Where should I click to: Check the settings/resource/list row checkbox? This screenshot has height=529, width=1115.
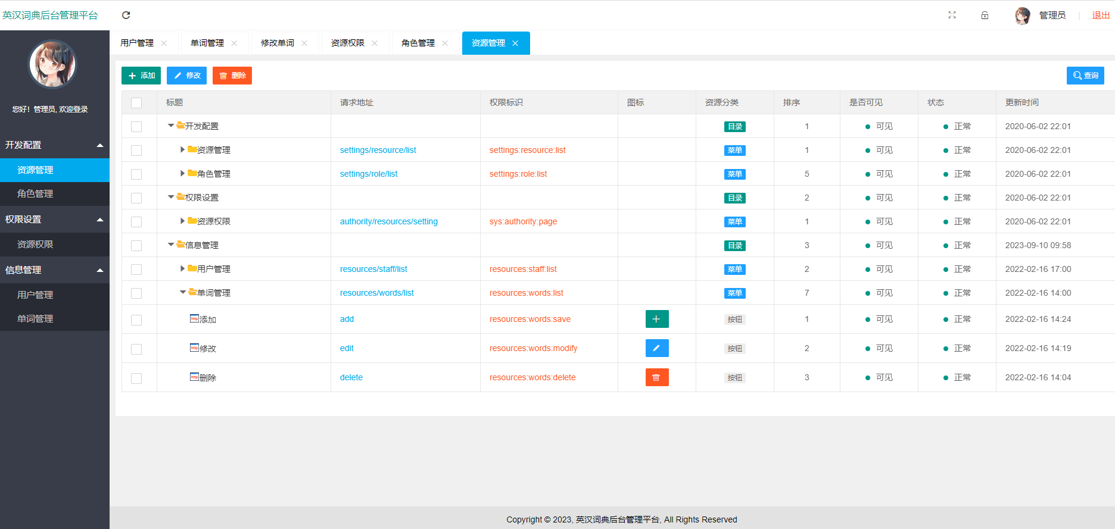pos(136,151)
